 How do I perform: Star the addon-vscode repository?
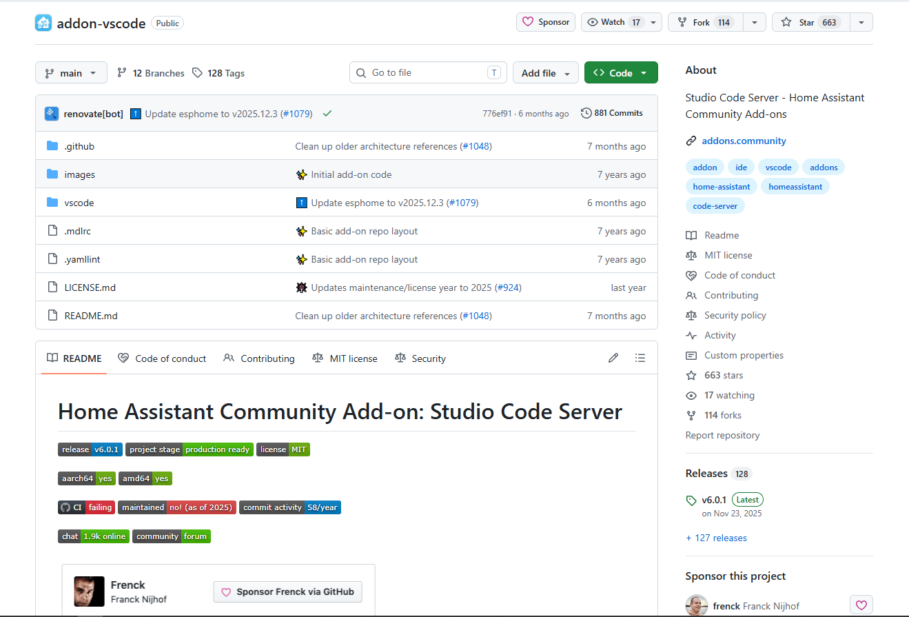pos(811,22)
